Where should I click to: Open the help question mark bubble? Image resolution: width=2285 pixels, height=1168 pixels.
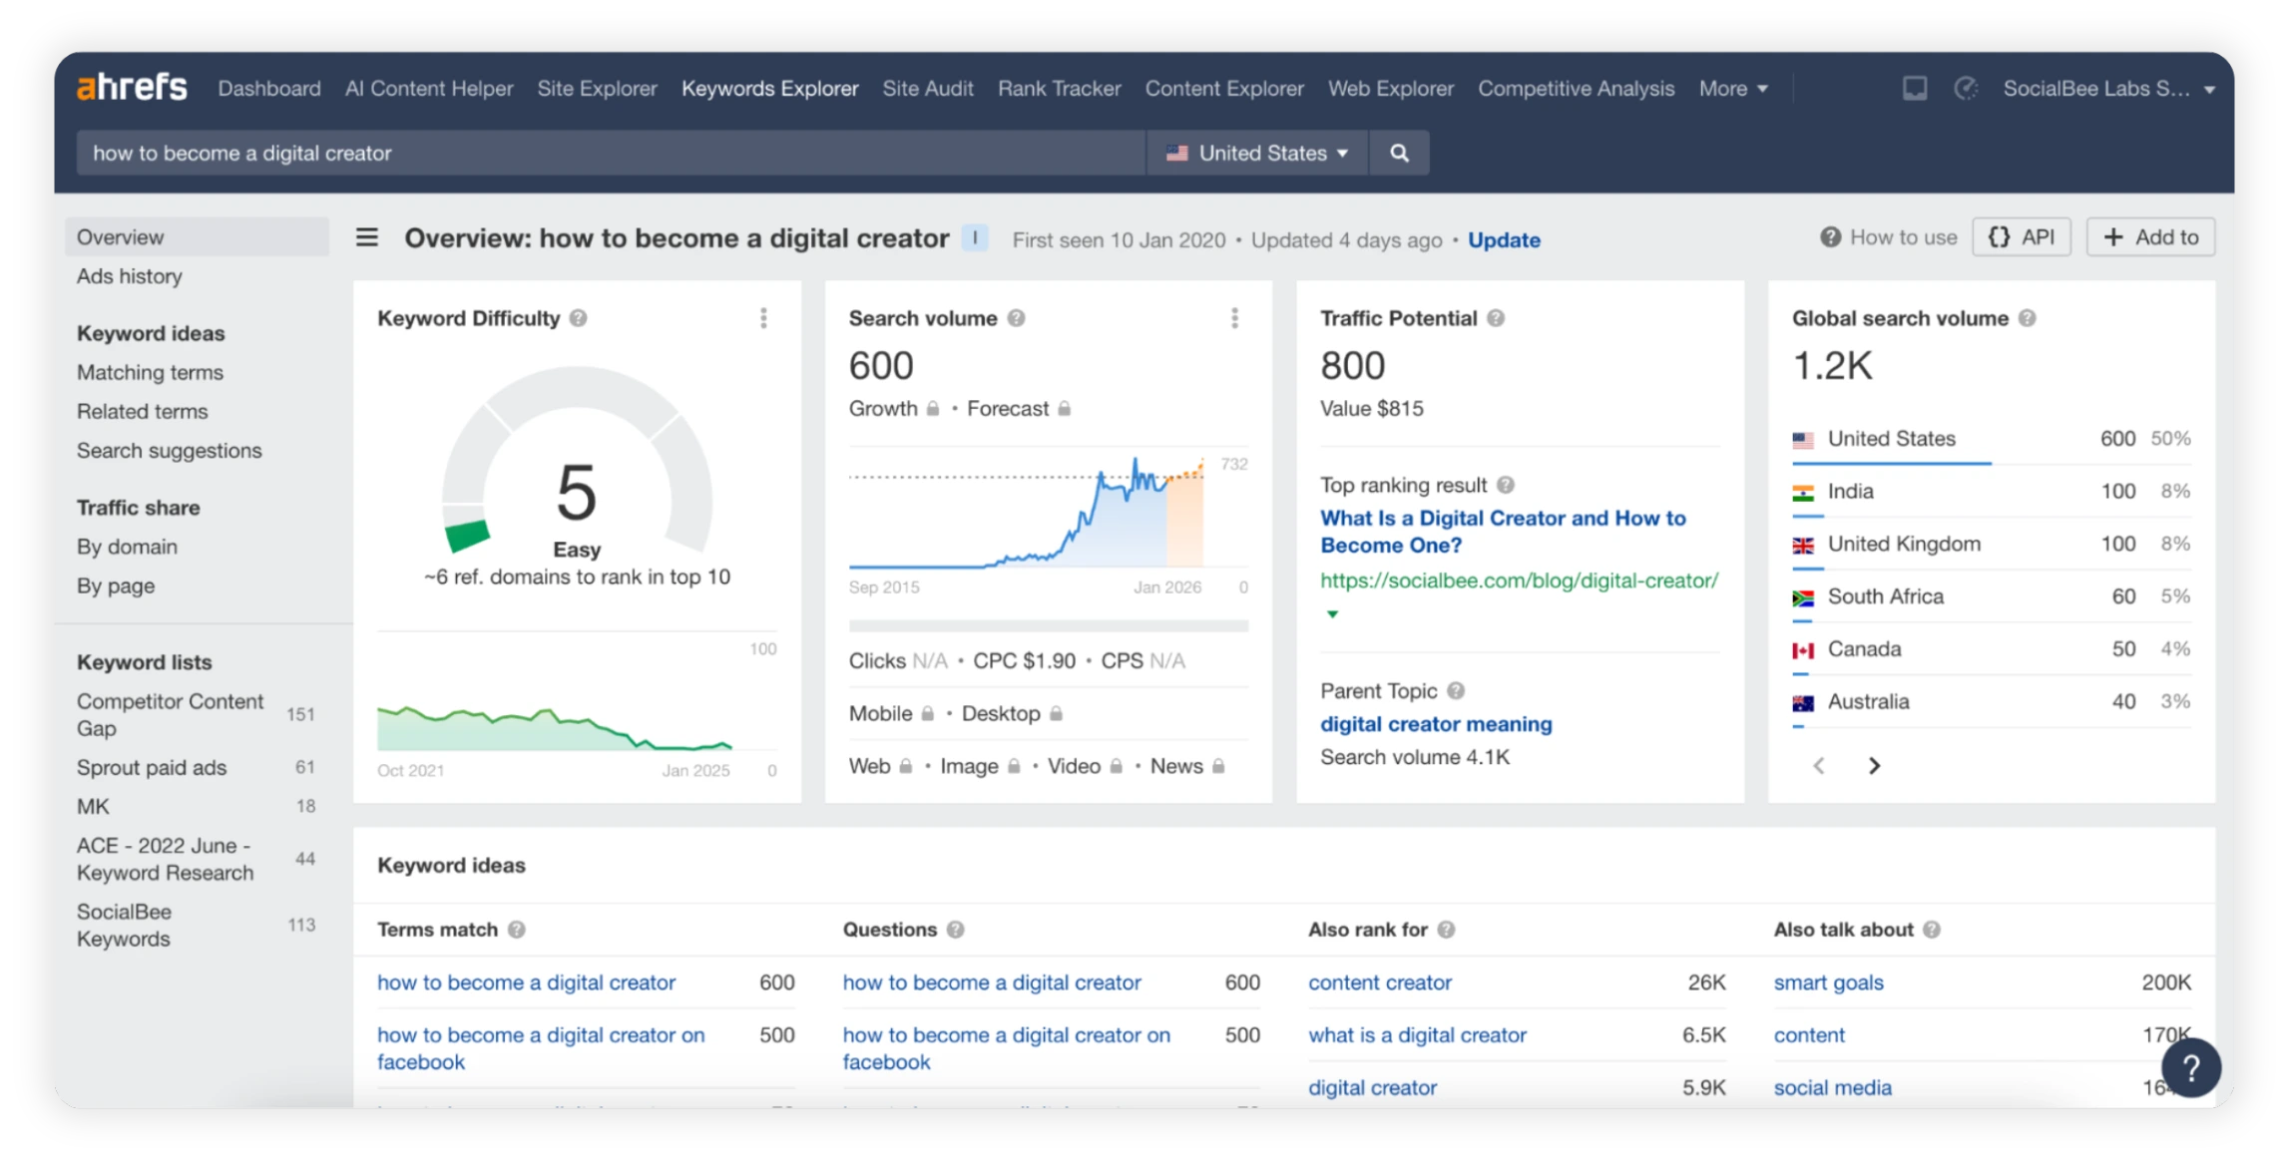coord(2191,1067)
